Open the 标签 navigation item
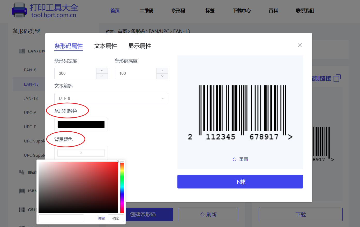Screen dimensions: 360x227 210,11
